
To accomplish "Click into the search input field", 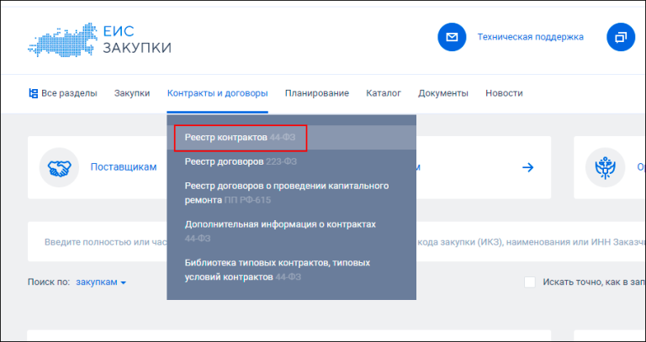I will coord(336,241).
